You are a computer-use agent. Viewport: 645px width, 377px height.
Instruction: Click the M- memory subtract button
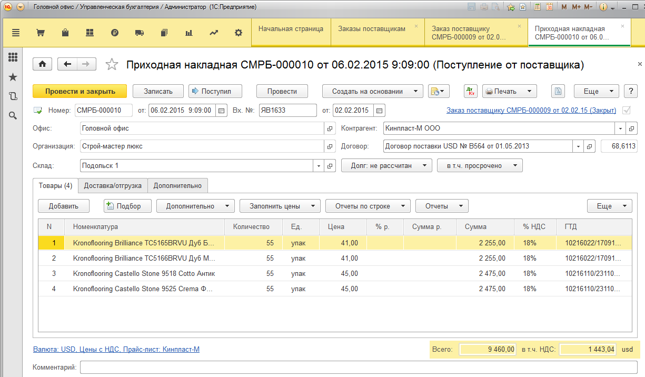(588, 7)
